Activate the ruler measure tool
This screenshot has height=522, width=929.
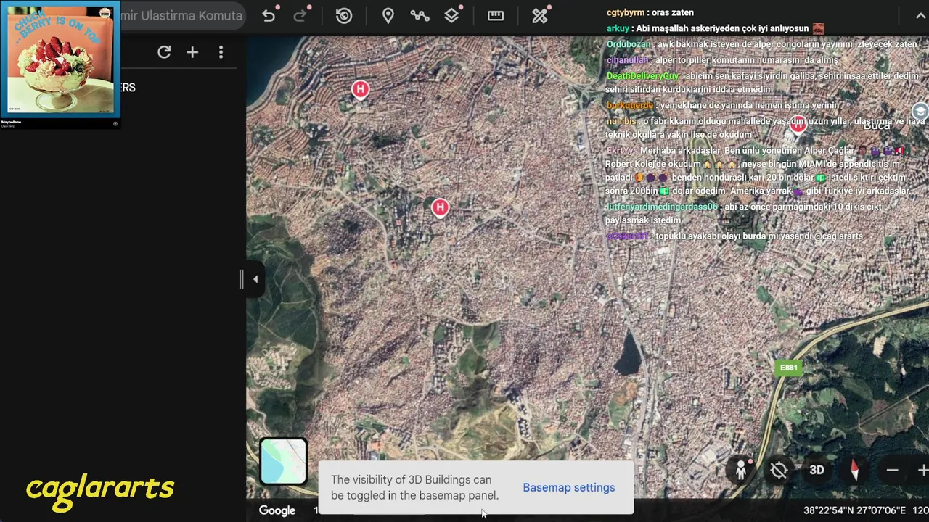tap(496, 16)
